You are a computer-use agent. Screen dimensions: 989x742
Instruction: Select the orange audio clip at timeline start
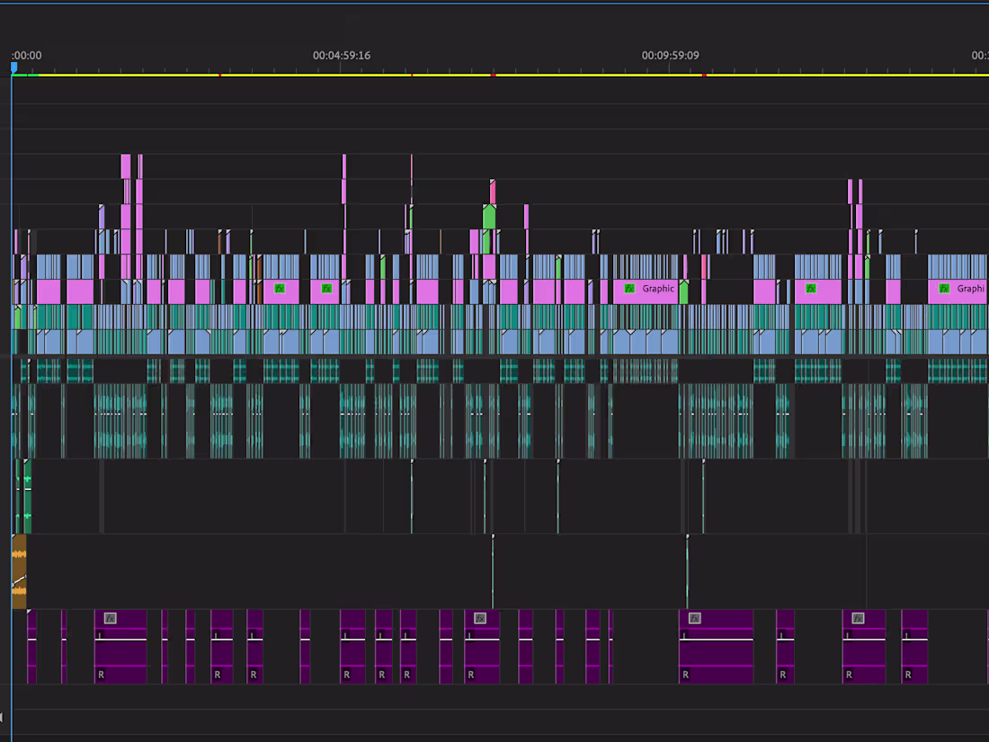click(19, 572)
